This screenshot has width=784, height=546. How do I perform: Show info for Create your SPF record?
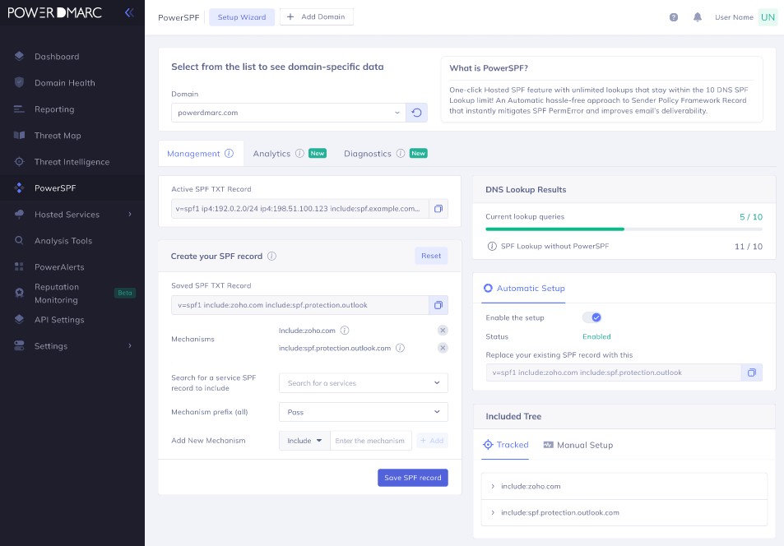271,256
